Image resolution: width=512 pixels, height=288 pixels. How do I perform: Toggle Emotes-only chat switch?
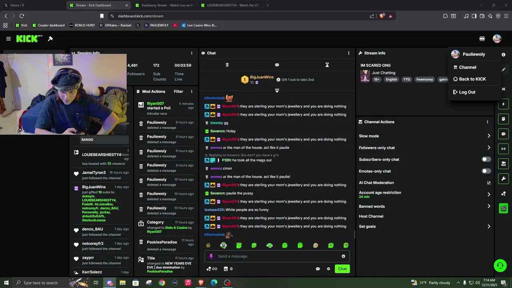486,171
